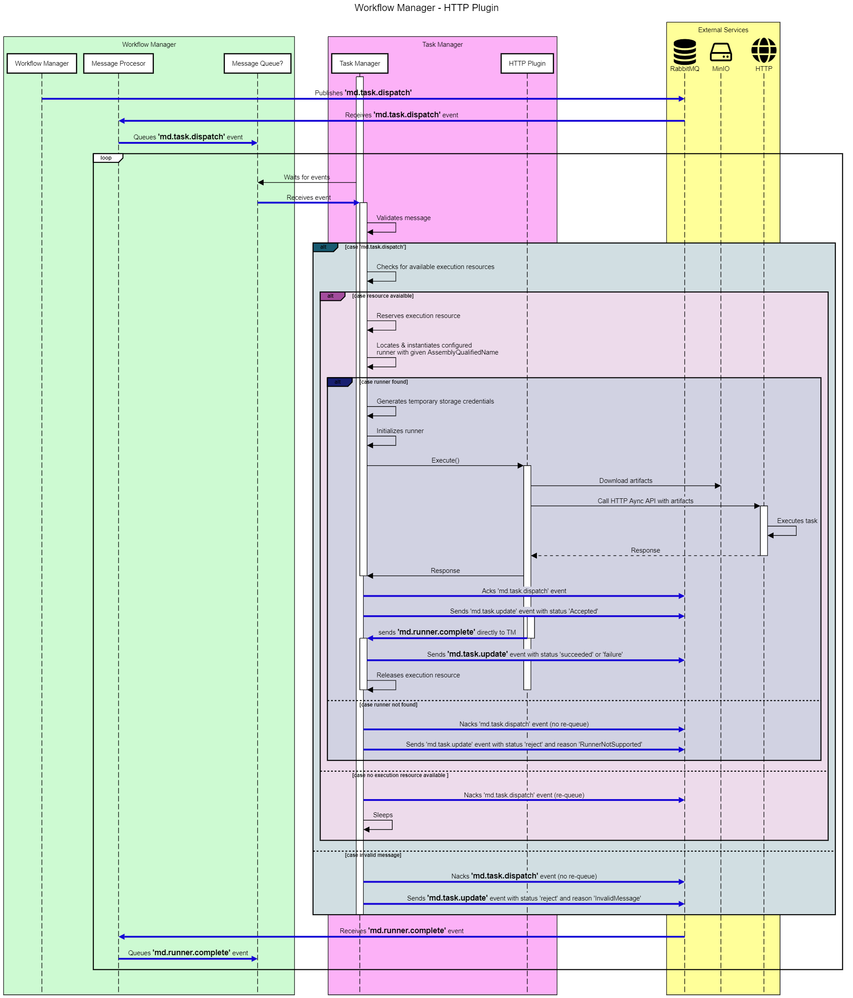Click the 'Validates message' self-call
Screen dimensions: 853x998
[x=403, y=218]
